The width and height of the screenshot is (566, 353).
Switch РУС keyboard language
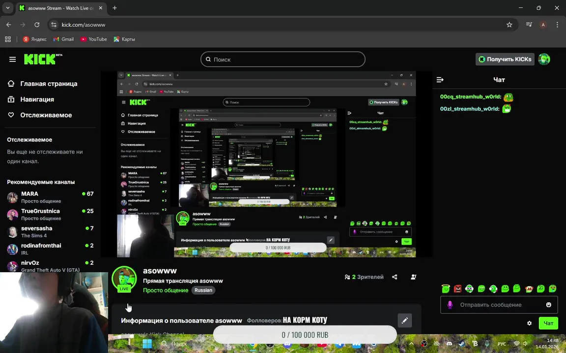pos(502,344)
